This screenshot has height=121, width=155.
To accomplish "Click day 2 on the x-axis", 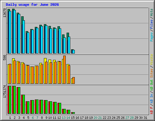I will tap(15, 118).
